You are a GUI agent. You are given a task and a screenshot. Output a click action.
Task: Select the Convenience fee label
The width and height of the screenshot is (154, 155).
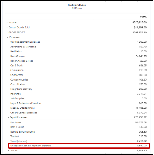[19, 79]
